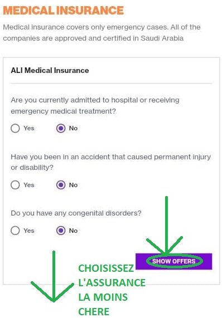Click the divider line under the ALI title
Viewport: 222px width, 318px height.
[112, 83]
